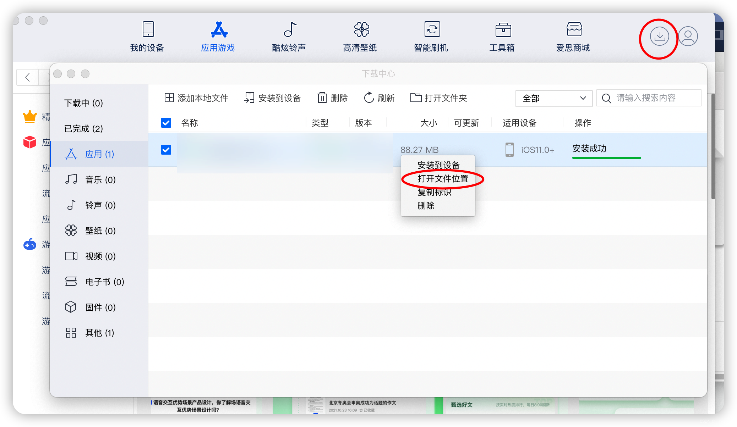Viewport: 737px width, 427px height.
Task: Open the 我的设备 device icon
Action: click(148, 29)
